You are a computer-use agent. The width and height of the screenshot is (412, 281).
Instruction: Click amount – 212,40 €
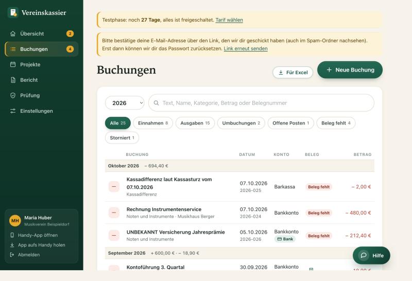(358, 236)
